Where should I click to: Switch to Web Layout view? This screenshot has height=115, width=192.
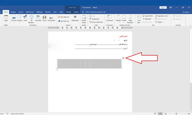(x=166, y=114)
